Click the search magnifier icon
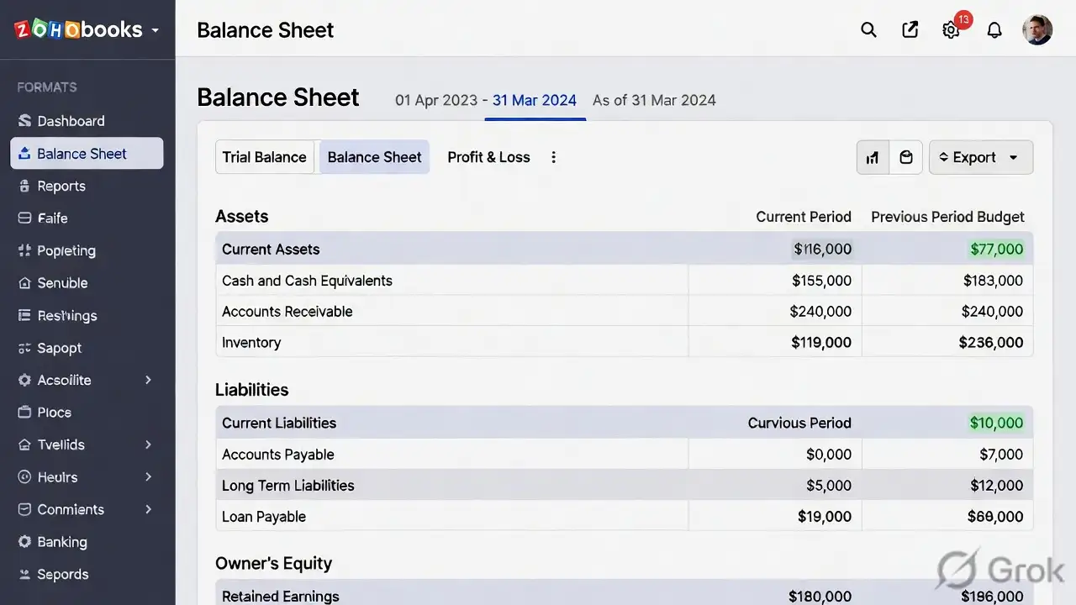The image size is (1076, 605). click(868, 30)
